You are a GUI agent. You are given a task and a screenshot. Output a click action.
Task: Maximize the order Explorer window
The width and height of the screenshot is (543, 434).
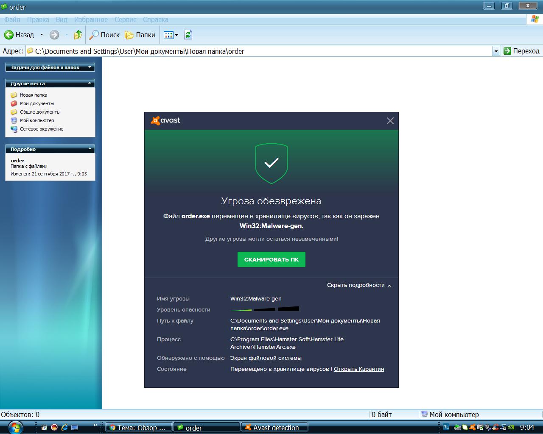[507, 6]
